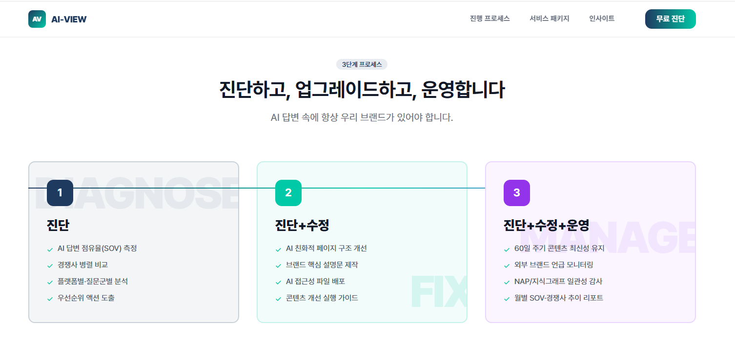The image size is (735, 362).
Task: Click the text 경쟁사 병렬 비교
Action: (x=82, y=265)
